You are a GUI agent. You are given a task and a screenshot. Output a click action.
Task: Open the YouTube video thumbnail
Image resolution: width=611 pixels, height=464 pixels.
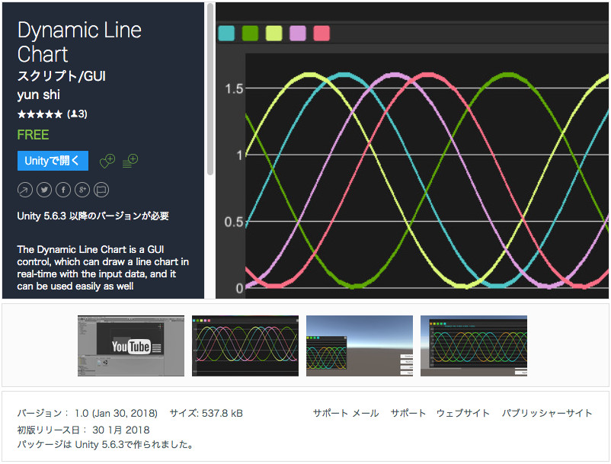click(131, 346)
